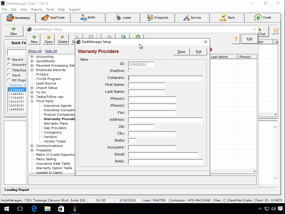Image resolution: width=285 pixels, height=214 pixels.
Task: Select the Title/Ros radio button
Action: tap(9, 70)
